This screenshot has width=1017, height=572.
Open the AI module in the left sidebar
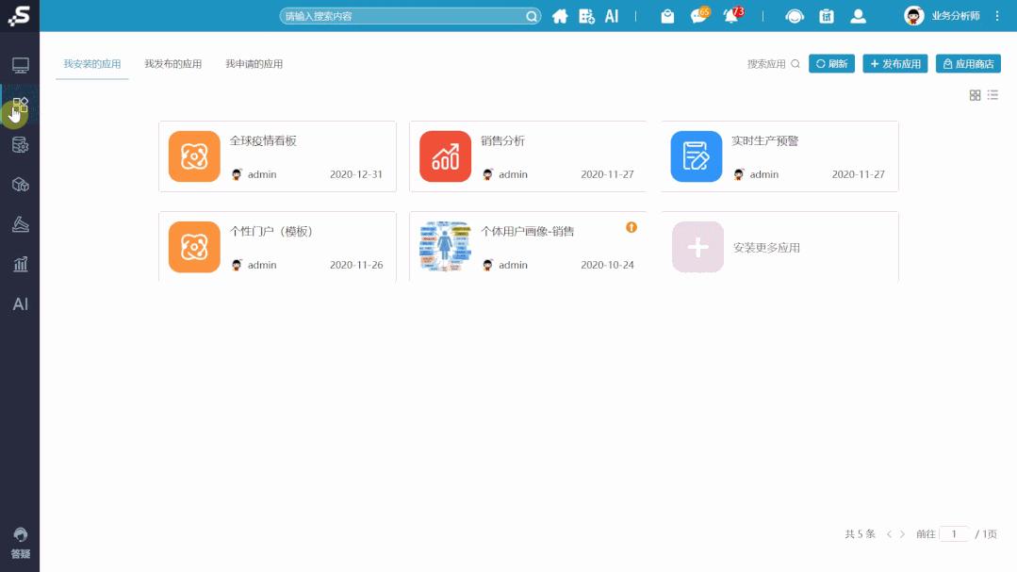click(x=21, y=303)
